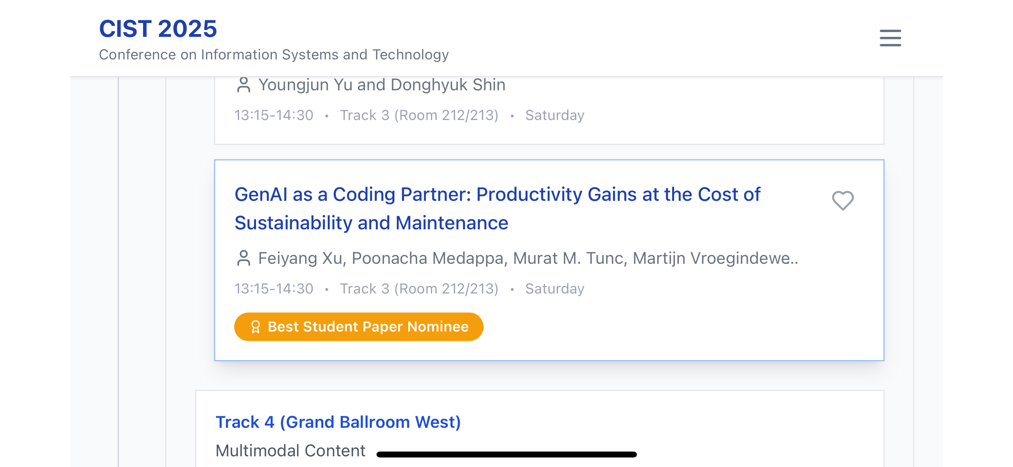Open the hamburger navigation menu
This screenshot has height=467, width=1013.
click(890, 38)
